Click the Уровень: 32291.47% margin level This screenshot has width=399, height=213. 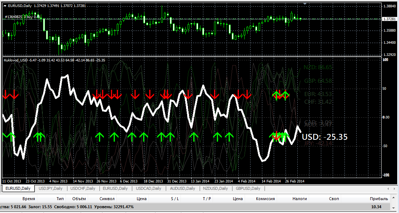tap(114, 207)
